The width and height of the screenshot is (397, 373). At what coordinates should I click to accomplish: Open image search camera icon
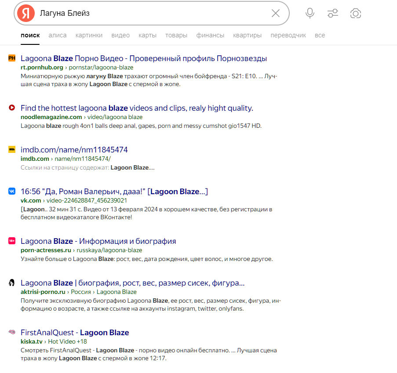tap(356, 13)
